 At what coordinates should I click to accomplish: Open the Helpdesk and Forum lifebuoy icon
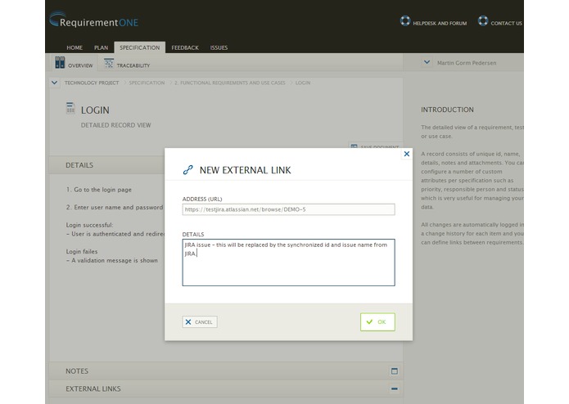pos(405,20)
